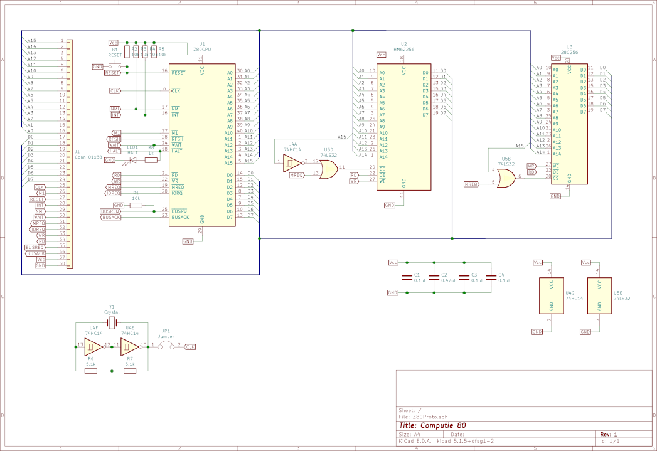This screenshot has height=451, width=657.
Task: Click the 'Crystal' value text above Y1
Action: pos(112,312)
